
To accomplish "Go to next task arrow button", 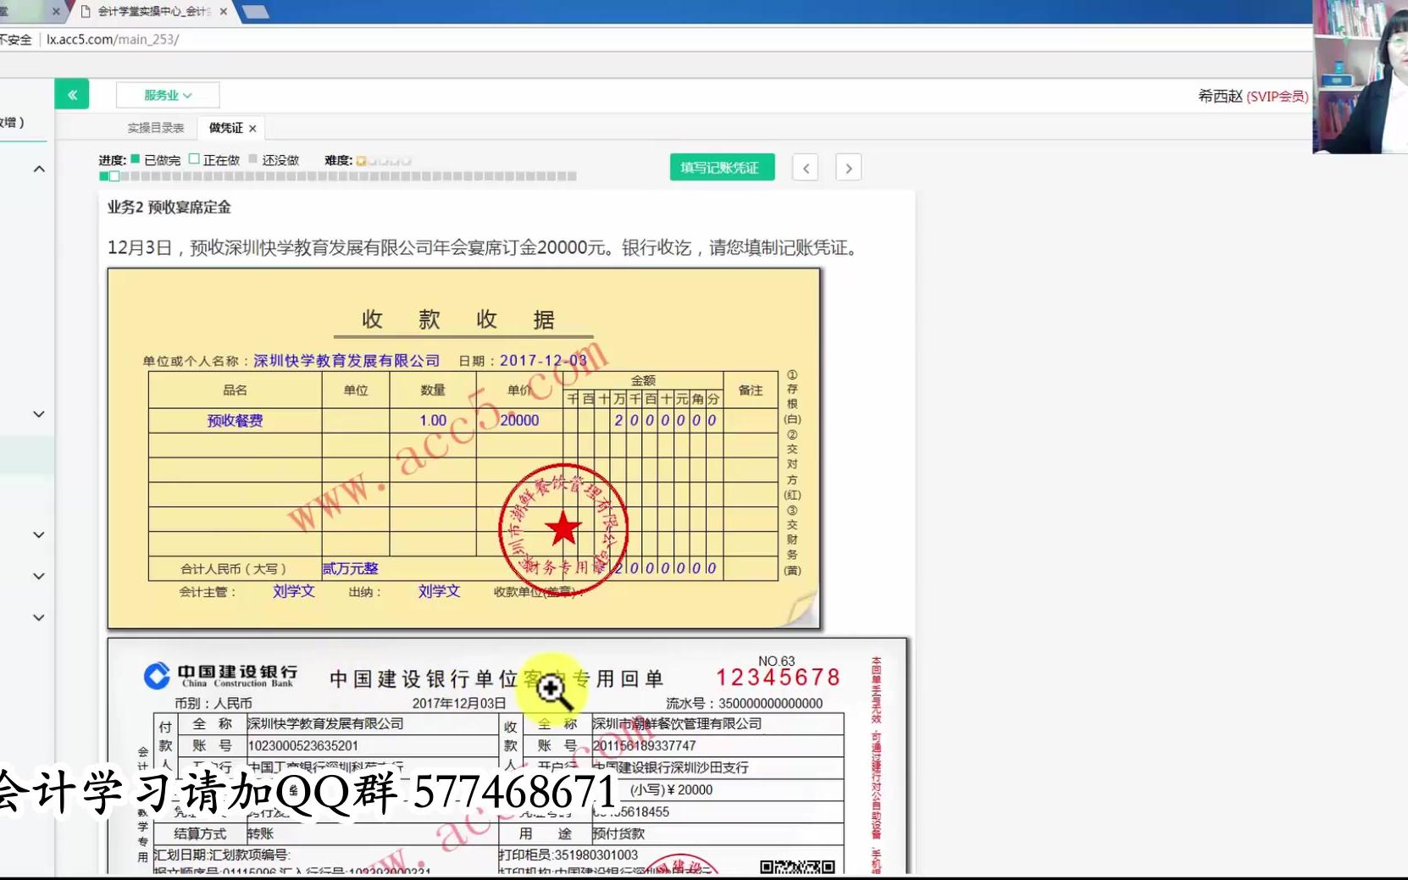I will [849, 168].
